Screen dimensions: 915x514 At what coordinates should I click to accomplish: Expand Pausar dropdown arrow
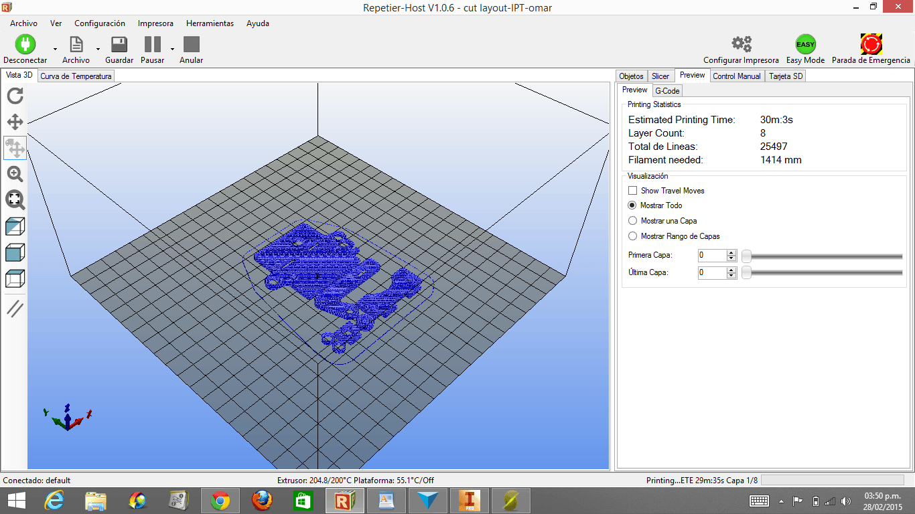172,49
